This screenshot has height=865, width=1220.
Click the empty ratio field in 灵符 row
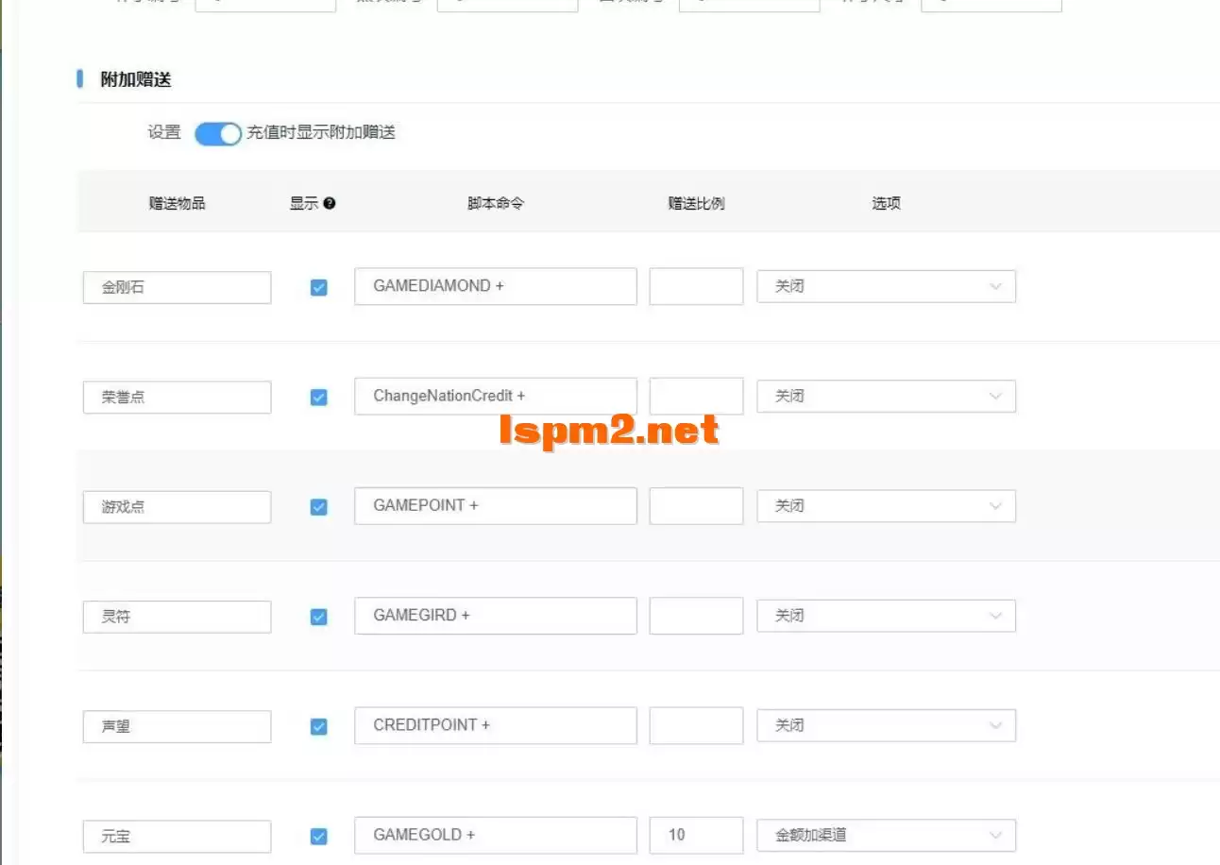[696, 615]
